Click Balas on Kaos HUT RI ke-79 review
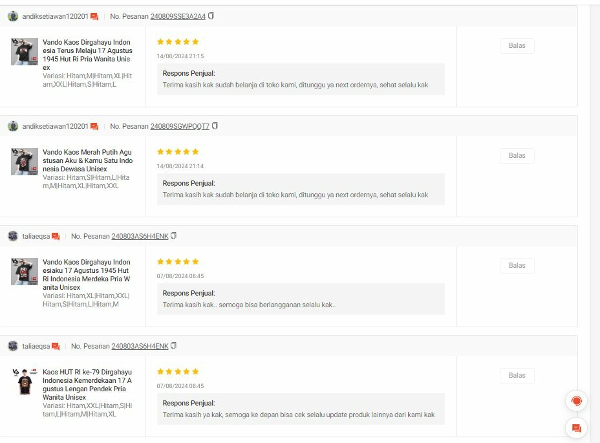Screen dimensions: 600x443 (x=517, y=376)
